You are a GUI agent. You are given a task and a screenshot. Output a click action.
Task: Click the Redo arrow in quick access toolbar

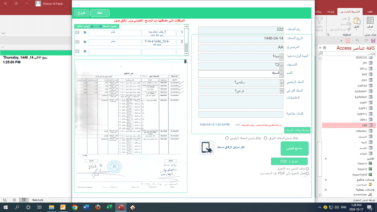point(366,40)
